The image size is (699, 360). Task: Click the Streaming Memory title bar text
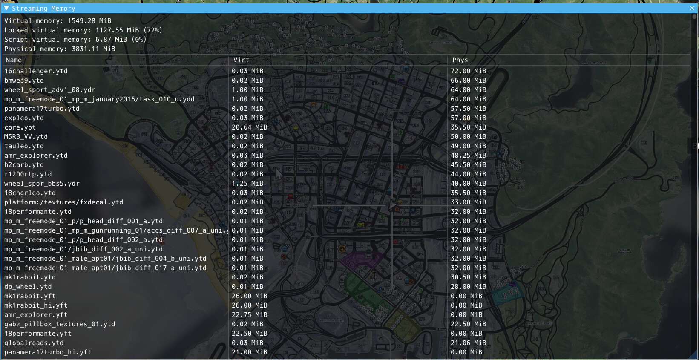[x=43, y=9]
